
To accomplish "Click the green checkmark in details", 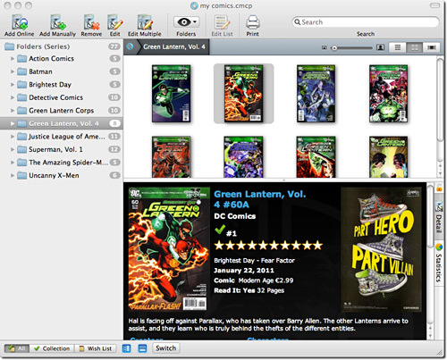I will [220, 230].
